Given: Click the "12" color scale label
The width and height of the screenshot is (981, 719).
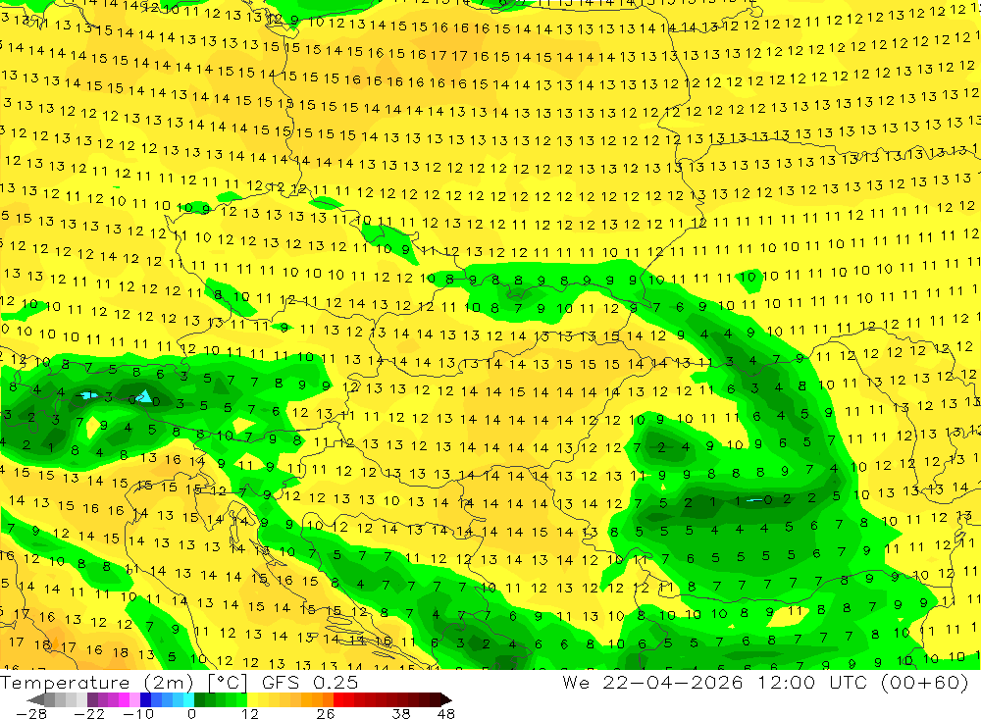Looking at the screenshot, I should (250, 713).
